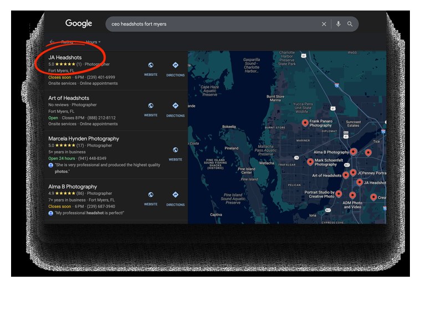Image resolution: width=421 pixels, height=321 pixels.
Task: Click the Google logo
Action: [x=79, y=23]
